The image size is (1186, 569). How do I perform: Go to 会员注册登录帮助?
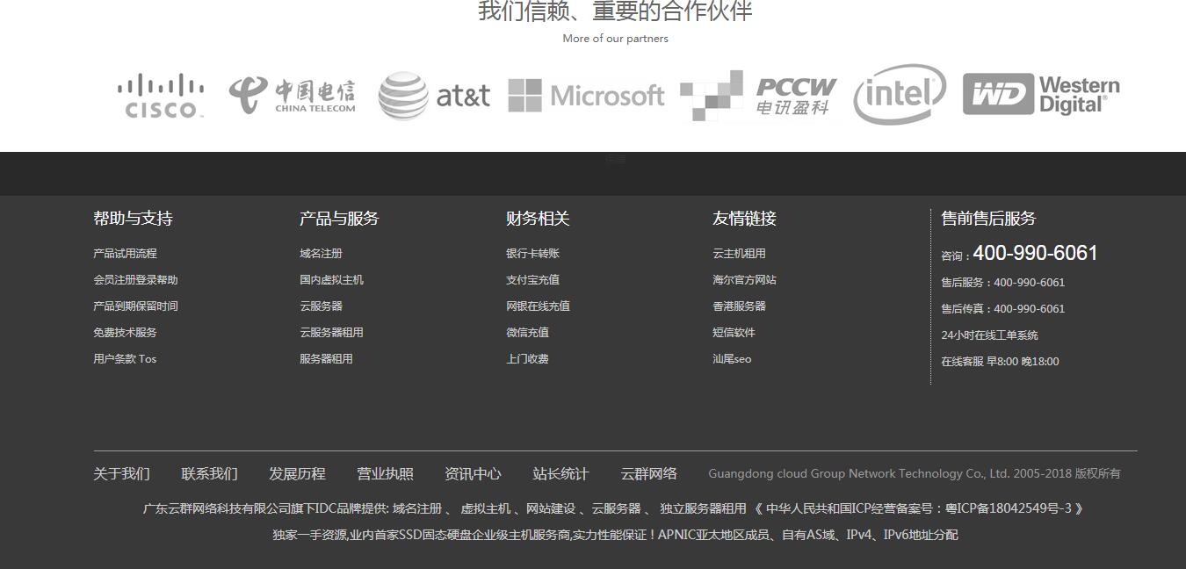coord(135,280)
